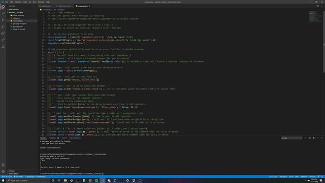
Task: Switch to the package.json editor tab
Action: 45,6
